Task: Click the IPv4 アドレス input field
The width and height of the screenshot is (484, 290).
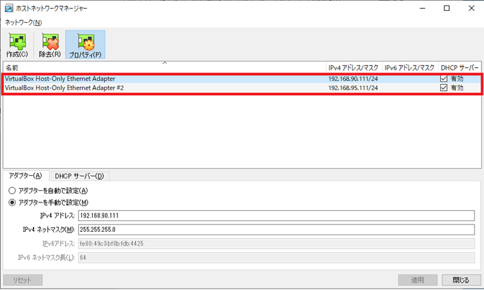Action: coord(276,215)
